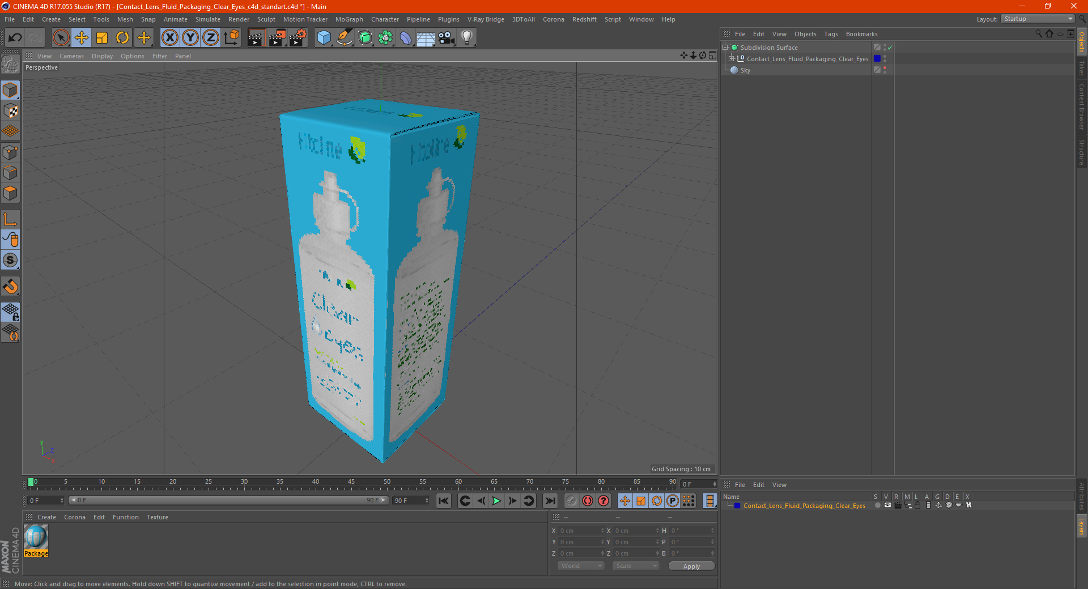Toggle Y axis lock

coord(190,38)
